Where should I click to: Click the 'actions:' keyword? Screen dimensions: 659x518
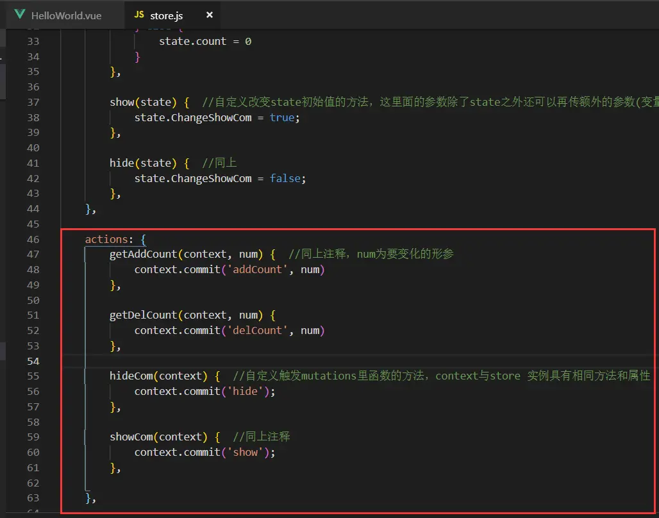[x=109, y=239]
